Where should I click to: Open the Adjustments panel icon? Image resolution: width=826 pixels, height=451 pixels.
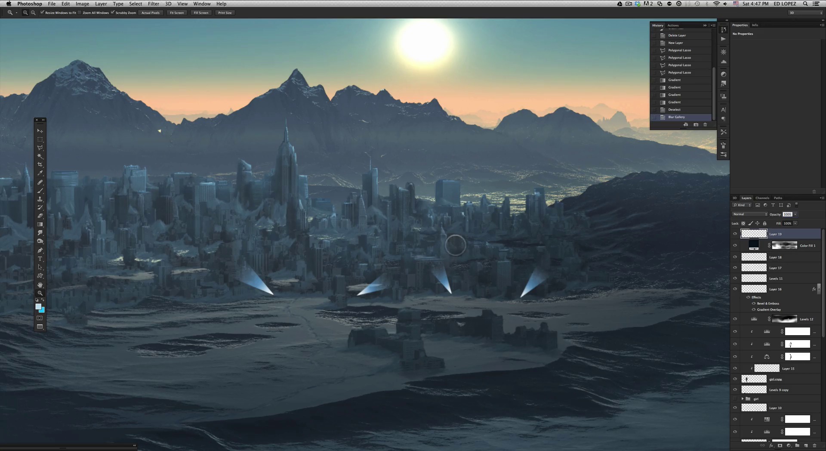pyautogui.click(x=724, y=74)
